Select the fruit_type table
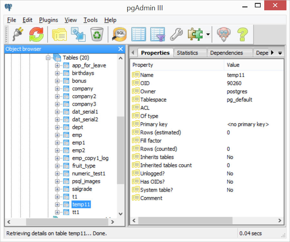The height and width of the screenshot is (242, 290). pyautogui.click(x=83, y=166)
